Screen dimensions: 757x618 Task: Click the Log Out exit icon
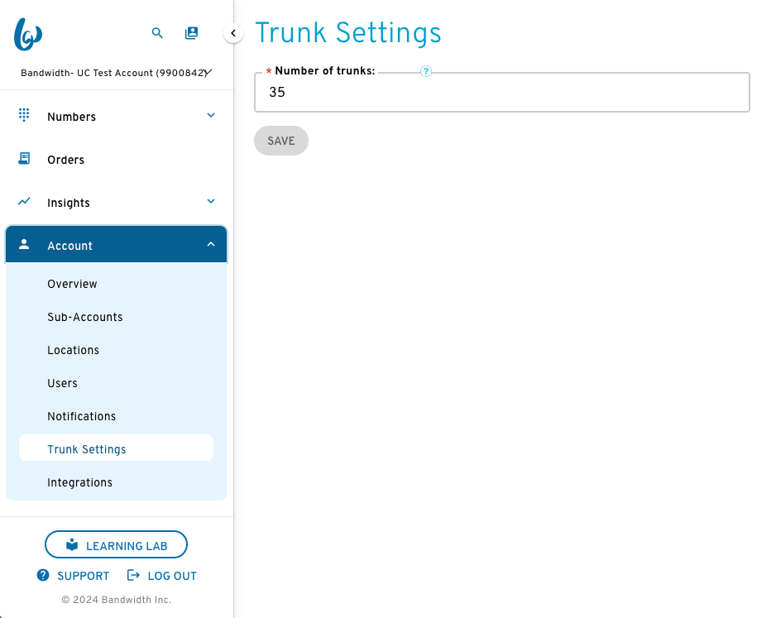point(133,575)
